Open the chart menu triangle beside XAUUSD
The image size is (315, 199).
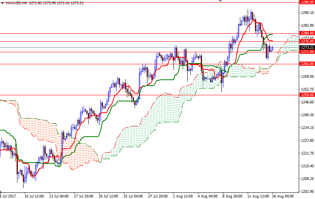click(x=2, y=3)
